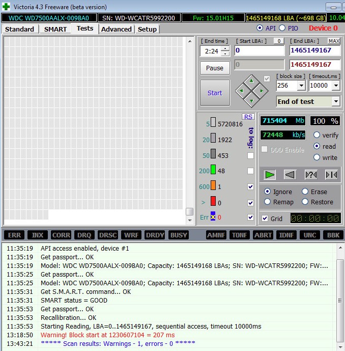The image size is (345, 351).
Task: Click the random seek ▶?◀ button
Action: [x=310, y=175]
